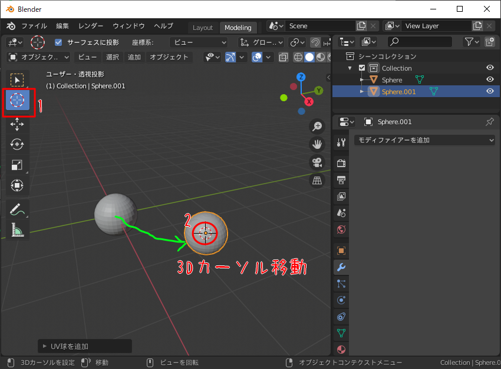Activate the 3D Cursor tool
The image size is (501, 369).
[x=17, y=100]
